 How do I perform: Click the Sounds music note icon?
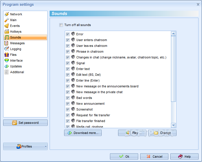click(x=7, y=37)
